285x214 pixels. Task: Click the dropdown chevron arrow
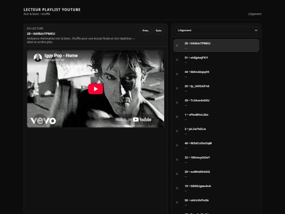(256, 31)
